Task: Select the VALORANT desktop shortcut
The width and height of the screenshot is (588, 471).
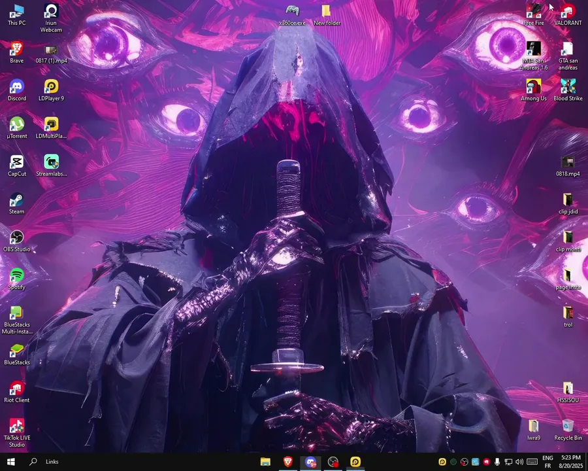Action: click(568, 15)
